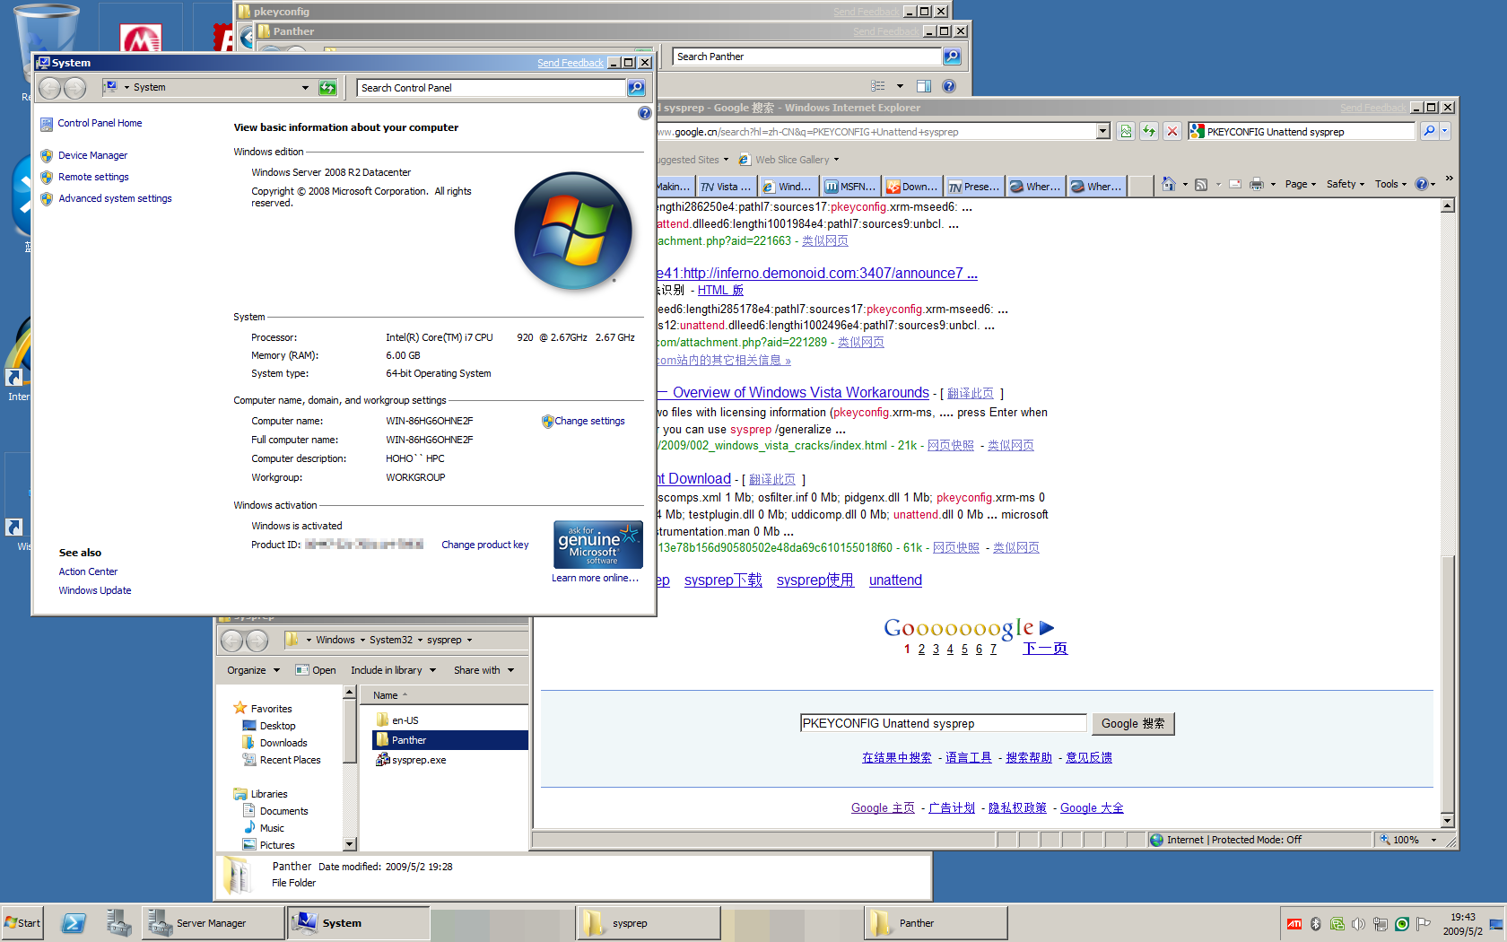This screenshot has width=1507, height=942.
Task: Click Change settings for computer name
Action: tap(589, 421)
